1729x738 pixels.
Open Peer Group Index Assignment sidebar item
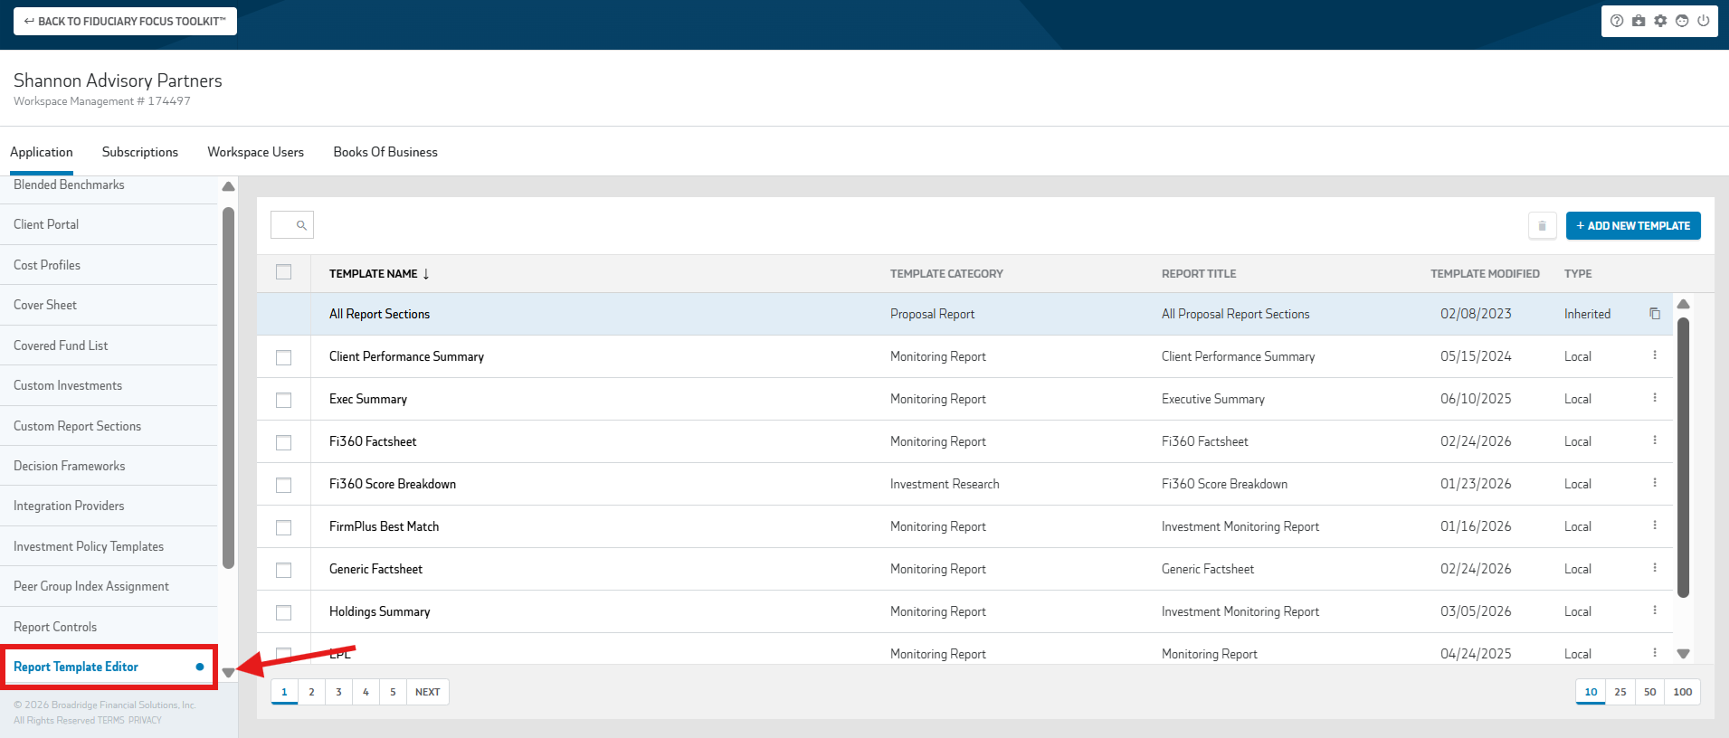(x=109, y=586)
